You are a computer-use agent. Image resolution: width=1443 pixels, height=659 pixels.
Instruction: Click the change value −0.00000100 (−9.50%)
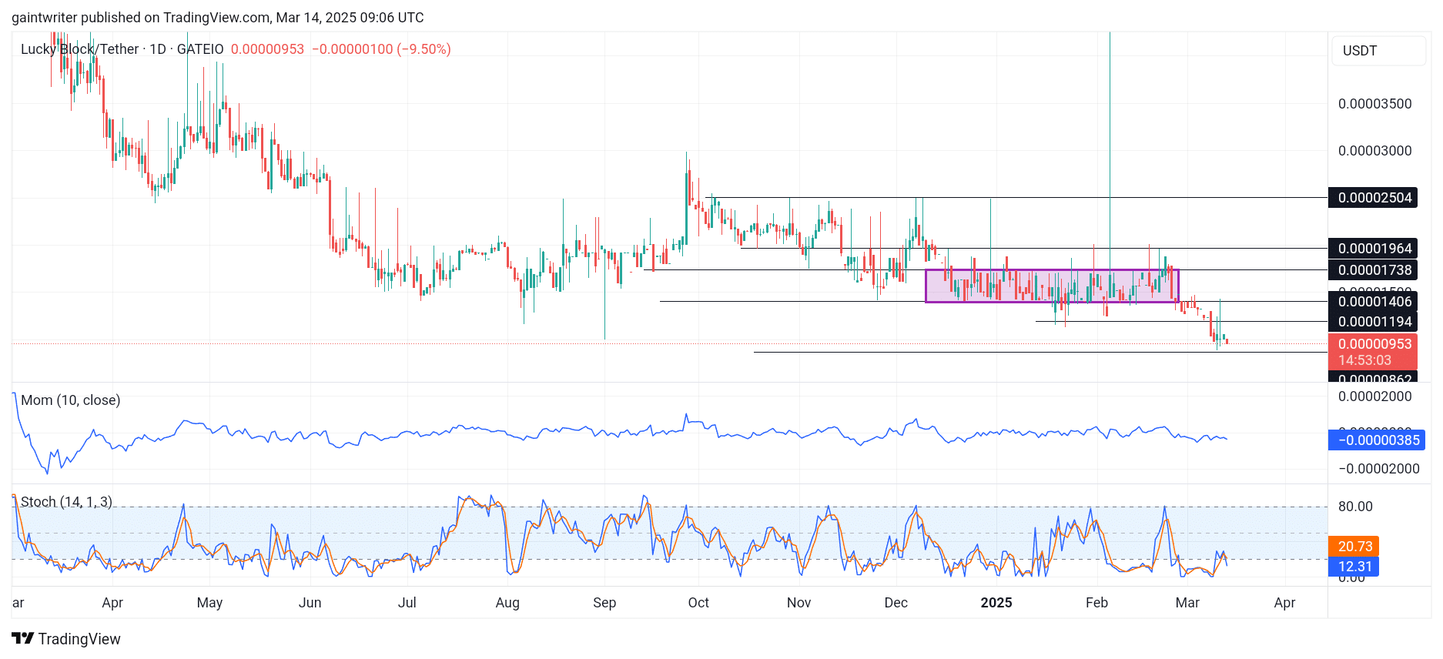pyautogui.click(x=381, y=49)
